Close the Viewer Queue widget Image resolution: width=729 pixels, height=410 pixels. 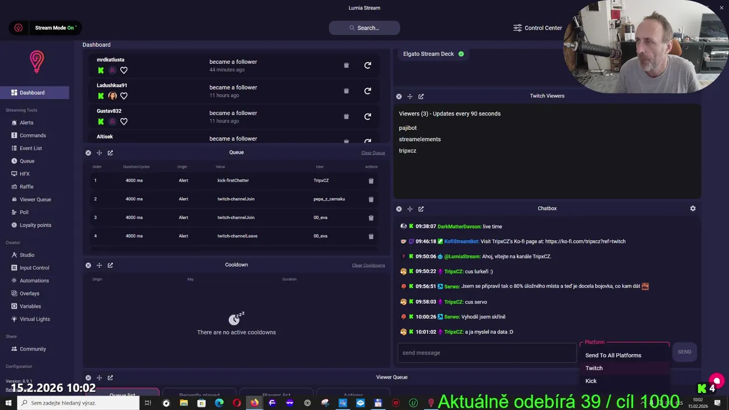tap(88, 378)
